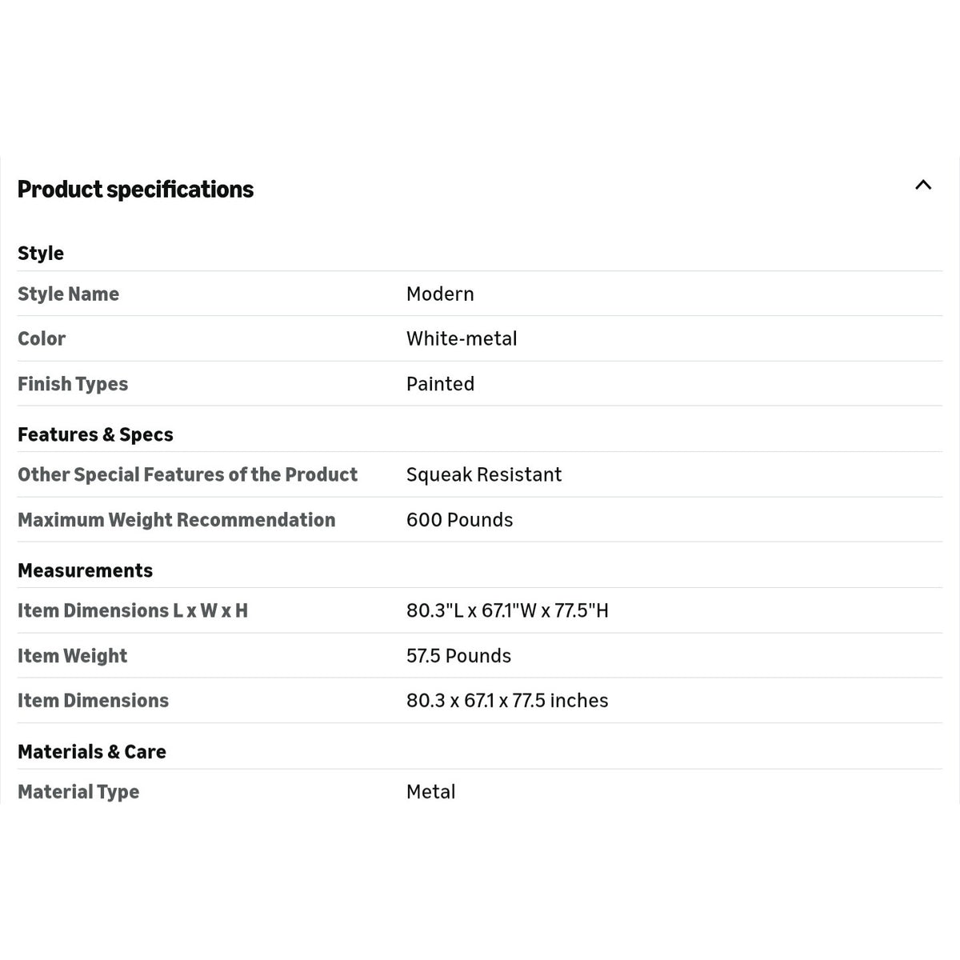Click the Materials & Care heading

pos(92,752)
